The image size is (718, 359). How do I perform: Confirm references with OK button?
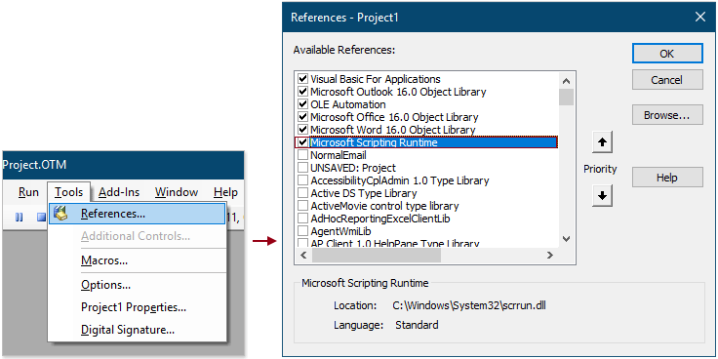[667, 54]
